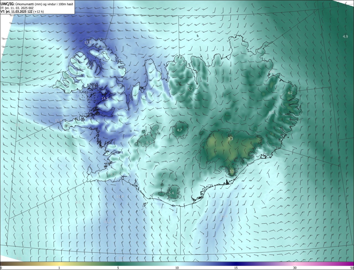Click the colorbar tick label 1
The image size is (354, 270).
(x=59, y=268)
